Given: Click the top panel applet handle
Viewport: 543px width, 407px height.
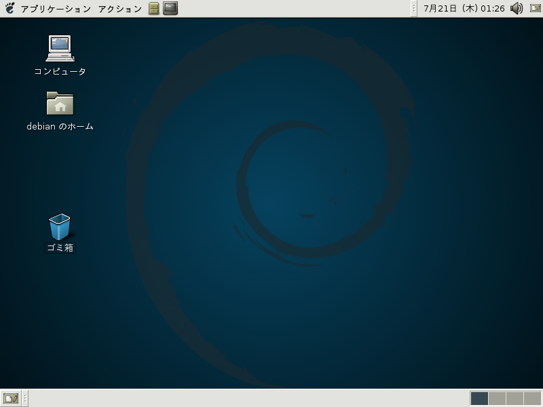Looking at the screenshot, I should (414, 8).
